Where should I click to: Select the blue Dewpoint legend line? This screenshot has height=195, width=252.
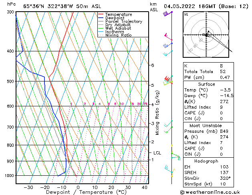click(101, 18)
